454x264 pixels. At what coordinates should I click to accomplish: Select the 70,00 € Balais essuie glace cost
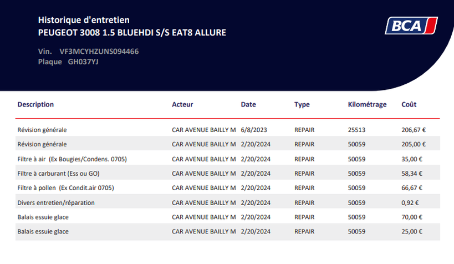coord(412,217)
